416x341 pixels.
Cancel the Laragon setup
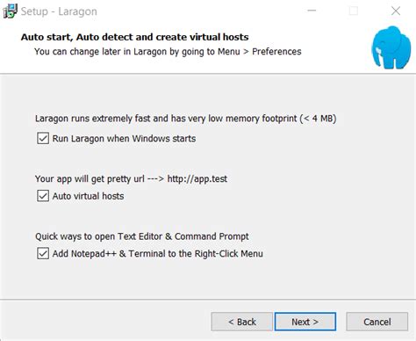point(377,322)
